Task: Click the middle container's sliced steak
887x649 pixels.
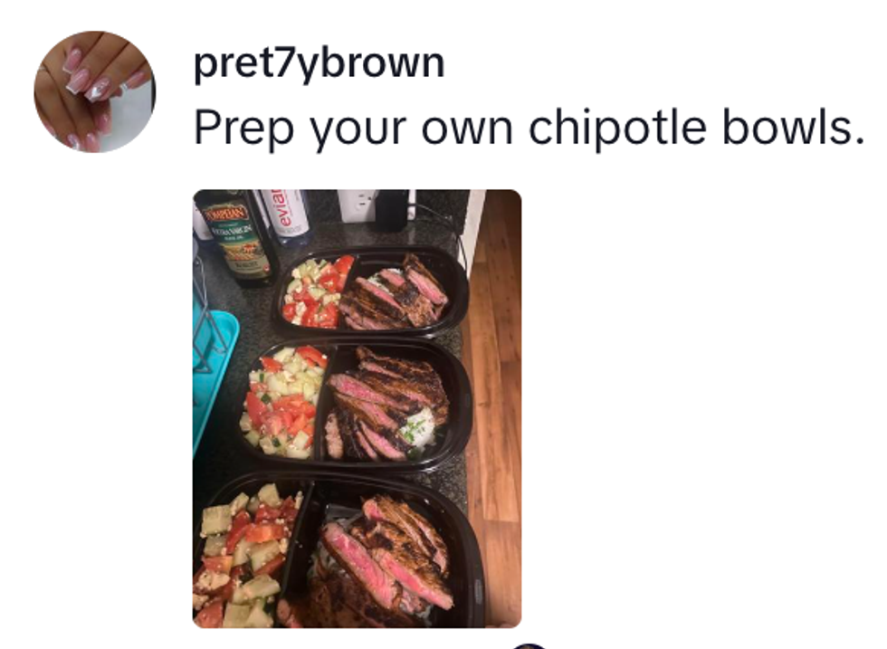Action: (386, 403)
